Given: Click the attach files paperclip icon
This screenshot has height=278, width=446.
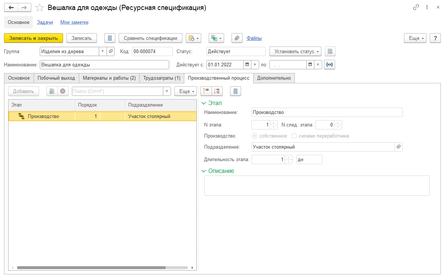Looking at the screenshot, I should (237, 38).
